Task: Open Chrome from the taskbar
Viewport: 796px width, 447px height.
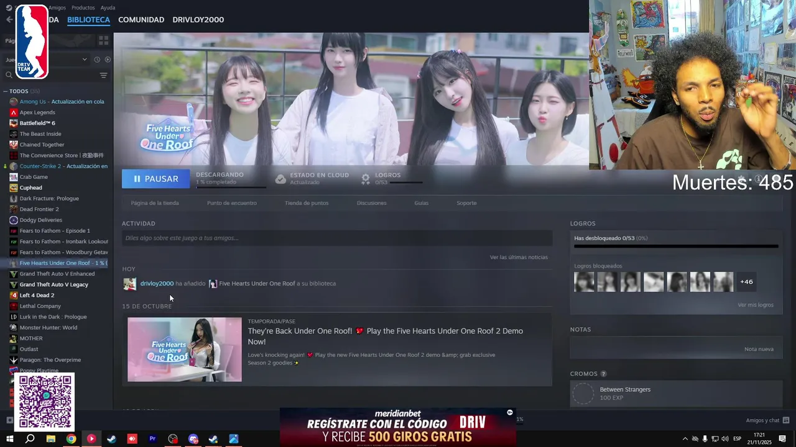Action: click(71, 439)
